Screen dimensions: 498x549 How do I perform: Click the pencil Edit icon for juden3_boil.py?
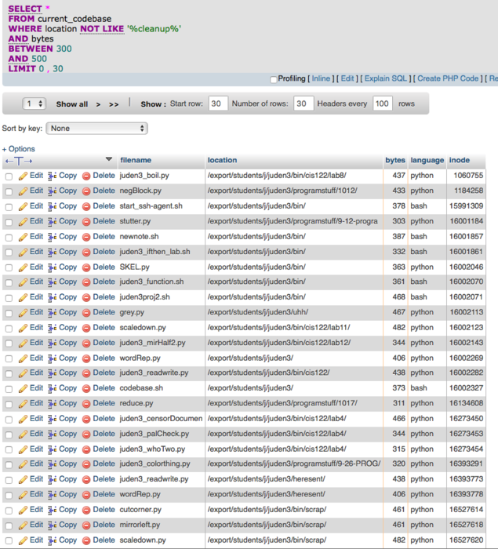[23, 176]
